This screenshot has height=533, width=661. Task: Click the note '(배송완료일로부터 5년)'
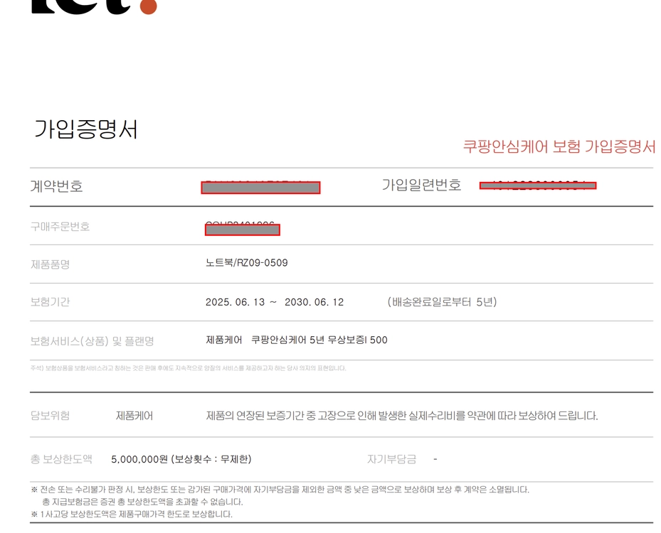pyautogui.click(x=442, y=302)
